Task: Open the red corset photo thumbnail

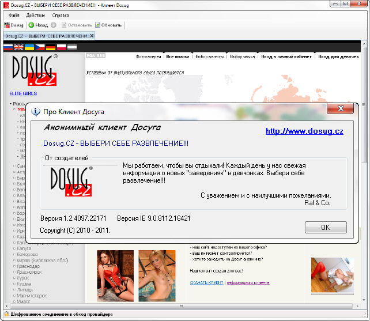Action: 115,275
